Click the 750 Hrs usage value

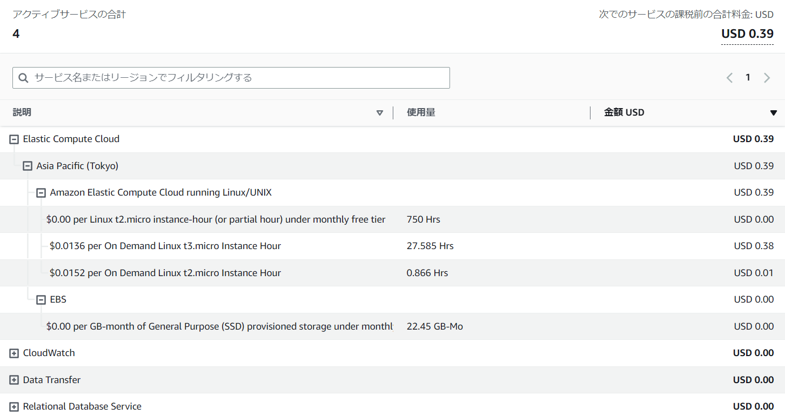point(424,219)
